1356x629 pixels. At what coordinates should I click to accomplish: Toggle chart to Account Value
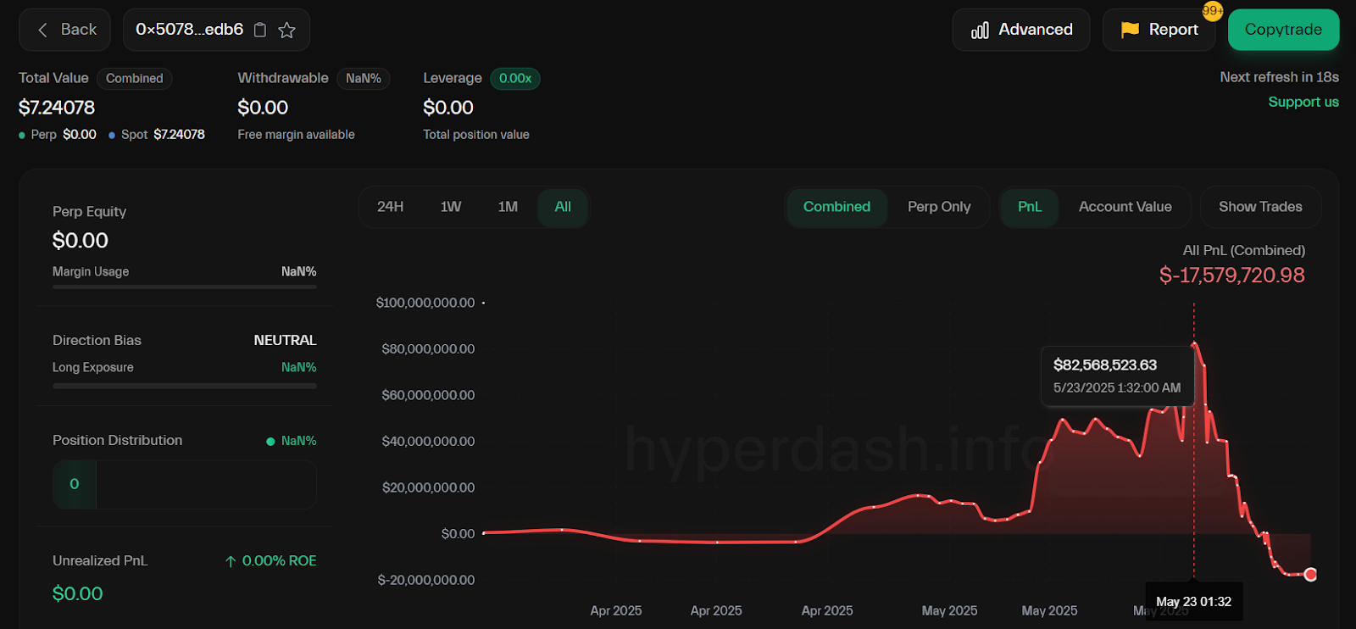[1125, 207]
